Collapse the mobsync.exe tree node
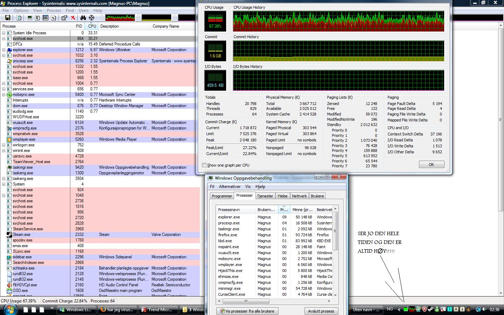 click(x=4, y=94)
